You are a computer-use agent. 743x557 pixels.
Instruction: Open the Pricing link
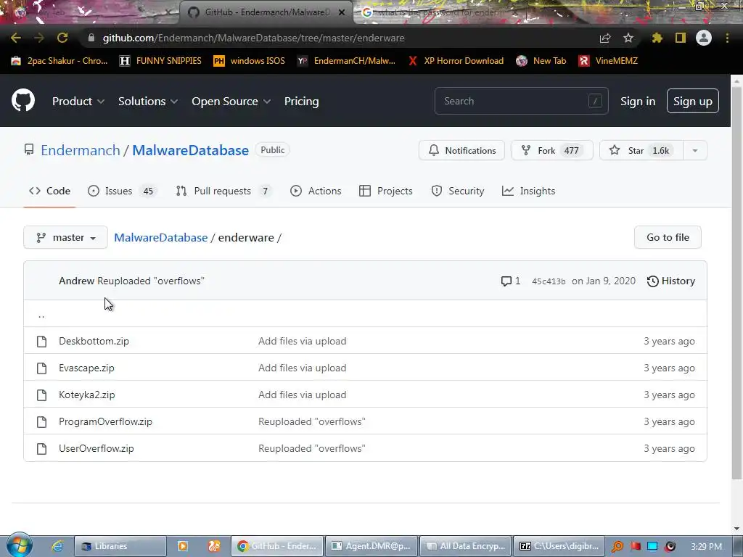301,102
